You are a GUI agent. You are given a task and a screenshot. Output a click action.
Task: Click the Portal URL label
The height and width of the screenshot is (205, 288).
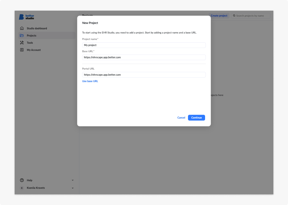[88, 69]
